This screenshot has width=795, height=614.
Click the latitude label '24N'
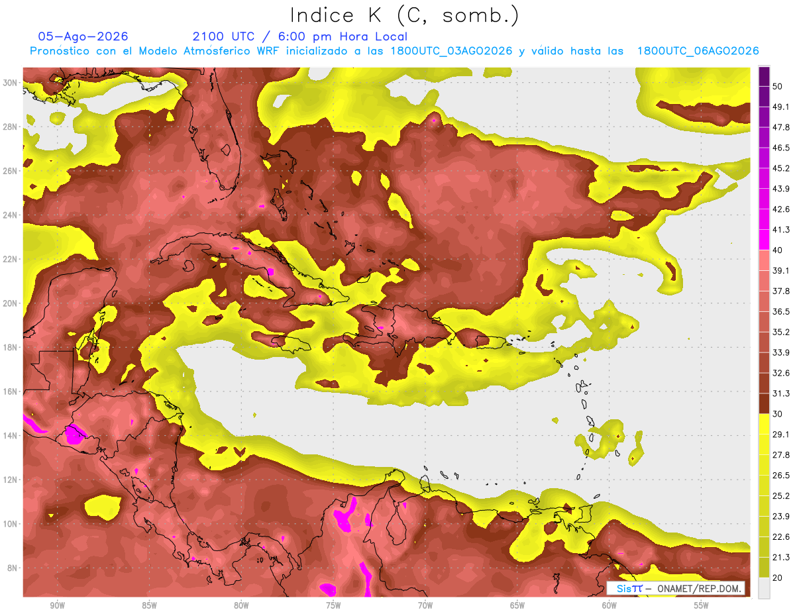pyautogui.click(x=11, y=215)
